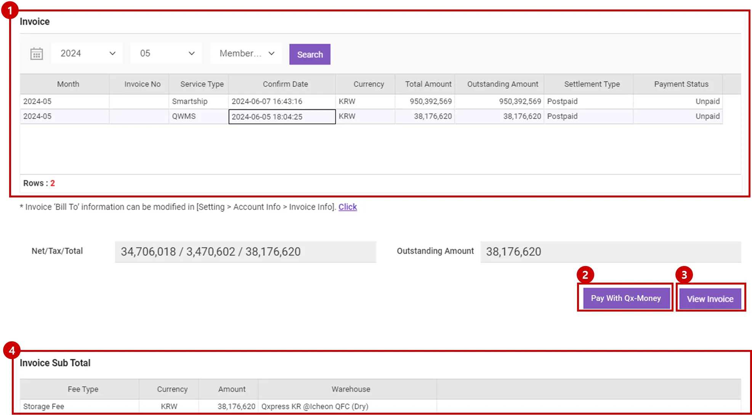
Task: Sort by Month column header
Action: (68, 84)
